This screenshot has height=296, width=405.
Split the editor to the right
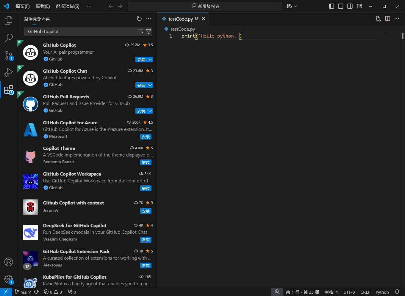click(x=387, y=19)
